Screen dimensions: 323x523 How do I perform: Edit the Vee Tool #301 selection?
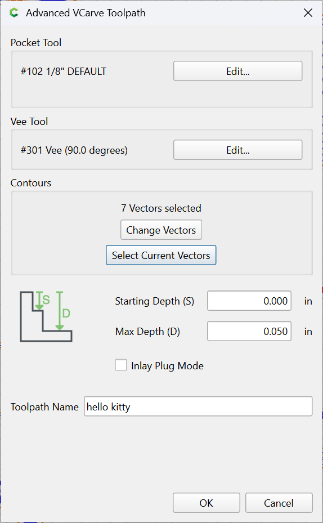click(237, 150)
